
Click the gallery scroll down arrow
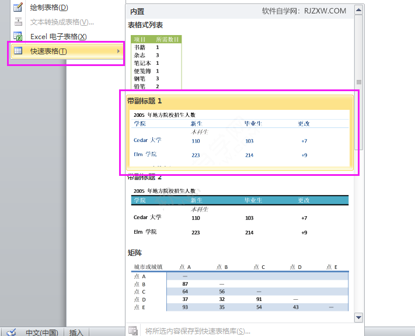click(358, 317)
